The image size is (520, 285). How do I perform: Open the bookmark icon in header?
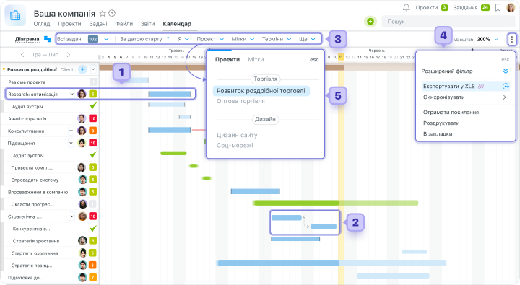coord(498,8)
